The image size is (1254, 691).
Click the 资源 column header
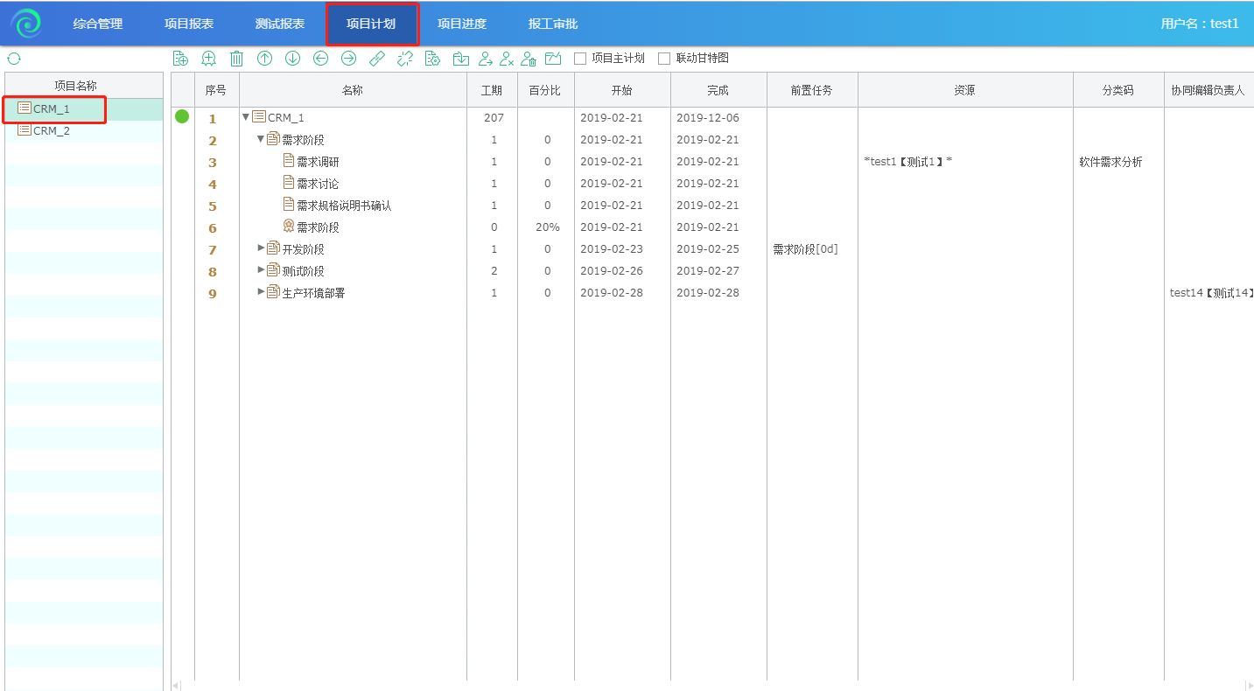(x=964, y=90)
